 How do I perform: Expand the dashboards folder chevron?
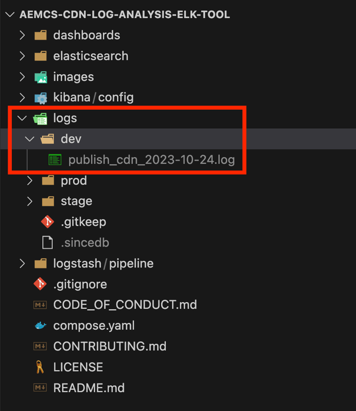tap(22, 35)
